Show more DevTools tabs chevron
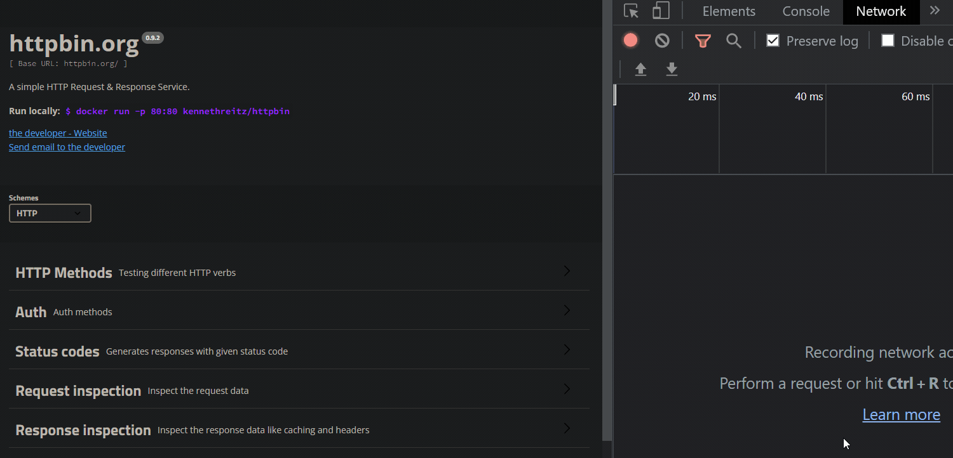This screenshot has width=953, height=458. pyautogui.click(x=935, y=11)
